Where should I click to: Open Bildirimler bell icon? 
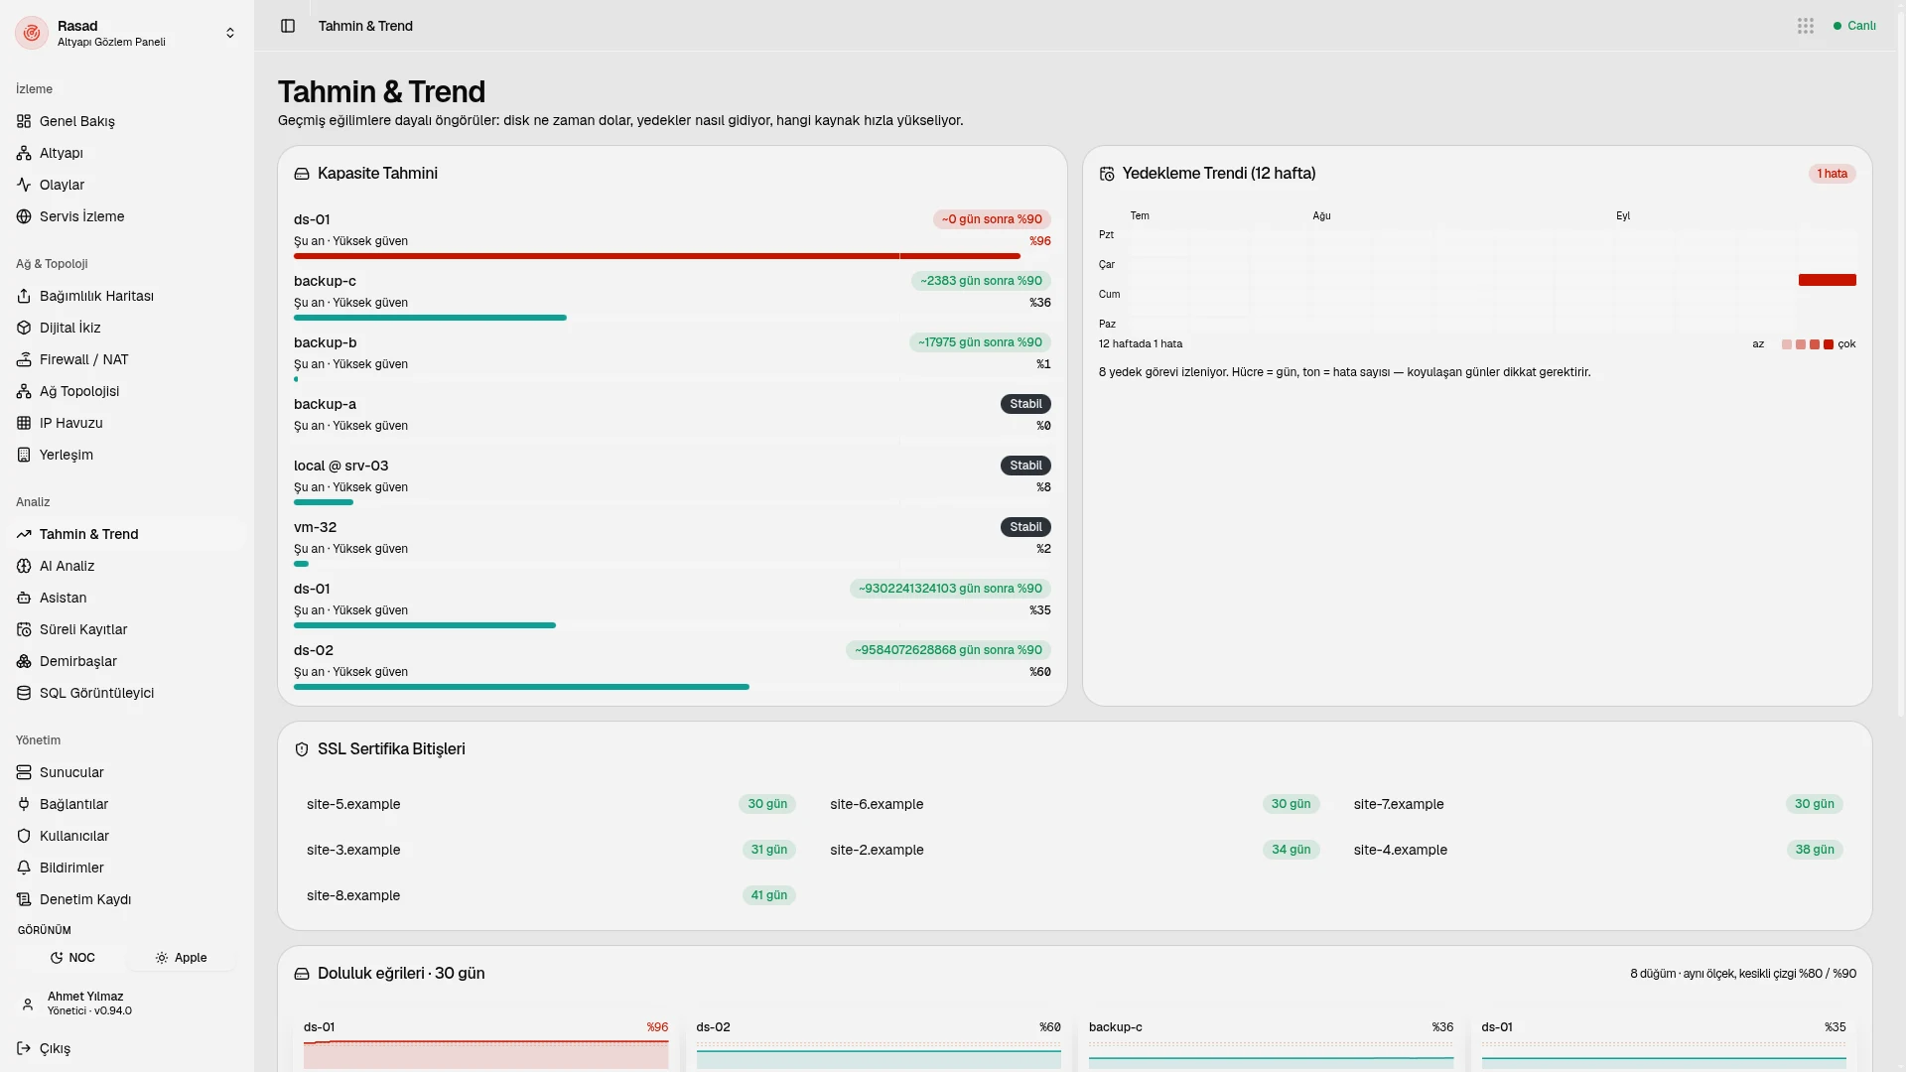point(24,868)
